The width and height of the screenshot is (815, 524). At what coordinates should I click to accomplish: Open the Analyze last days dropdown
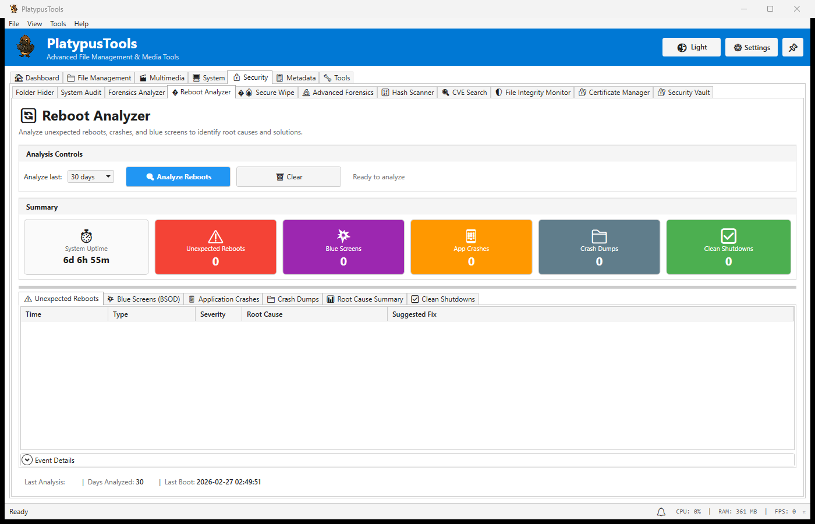(x=91, y=177)
